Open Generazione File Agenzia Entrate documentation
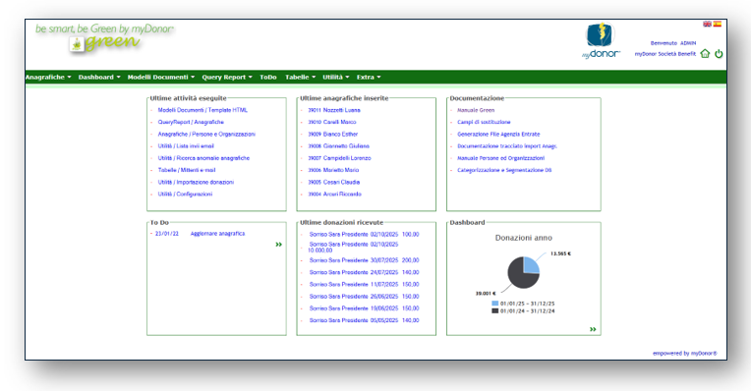Viewport: 751px width, 391px height. 498,134
